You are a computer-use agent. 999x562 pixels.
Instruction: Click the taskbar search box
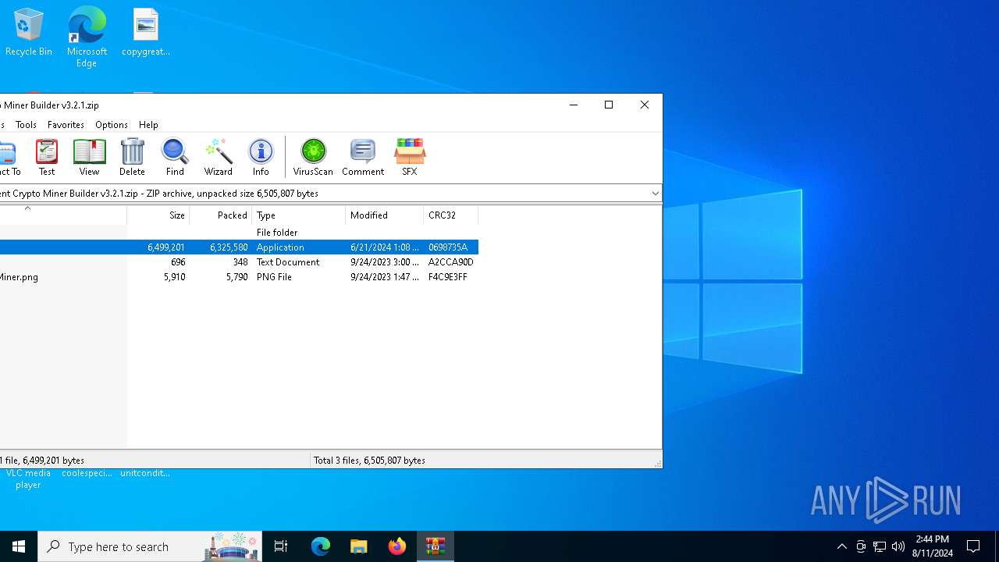tap(150, 546)
